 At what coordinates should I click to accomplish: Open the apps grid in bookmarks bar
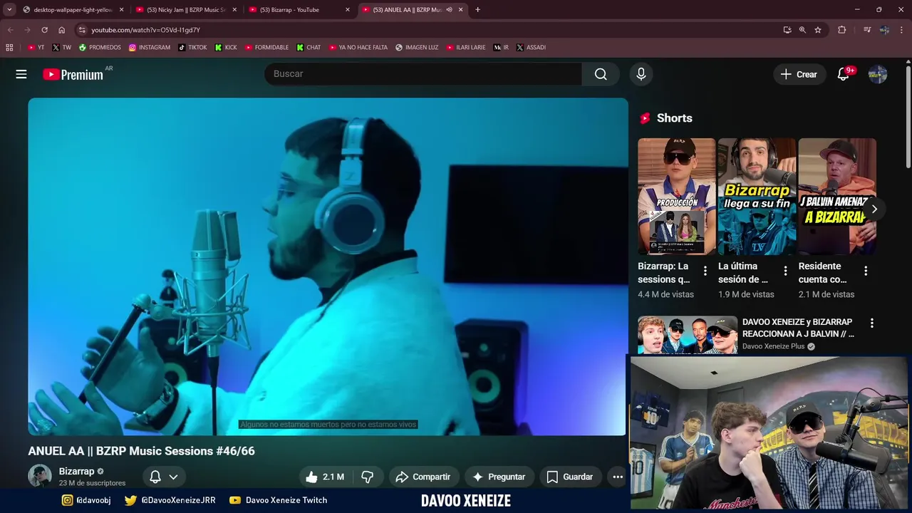[9, 48]
